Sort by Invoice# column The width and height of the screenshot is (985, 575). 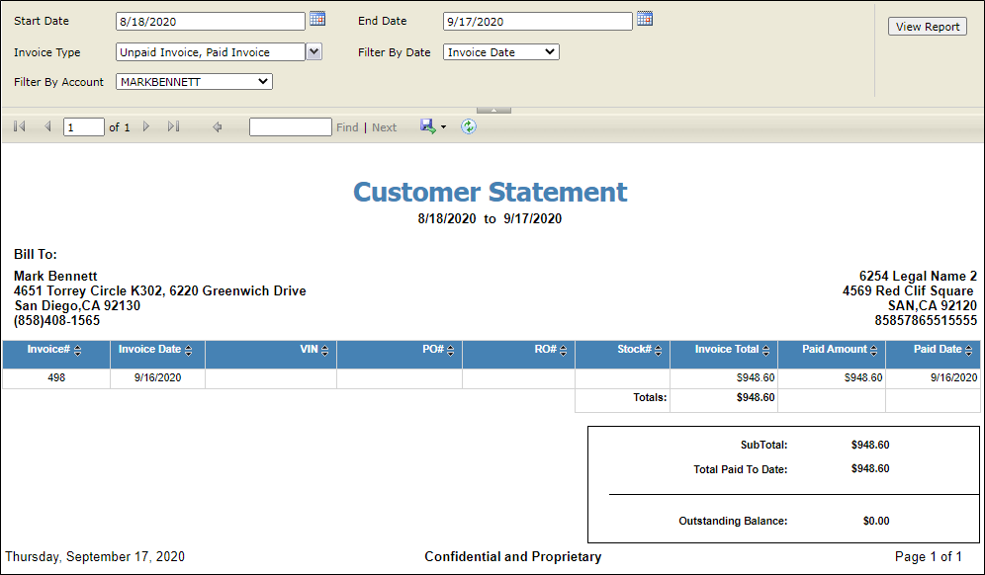pyautogui.click(x=78, y=352)
